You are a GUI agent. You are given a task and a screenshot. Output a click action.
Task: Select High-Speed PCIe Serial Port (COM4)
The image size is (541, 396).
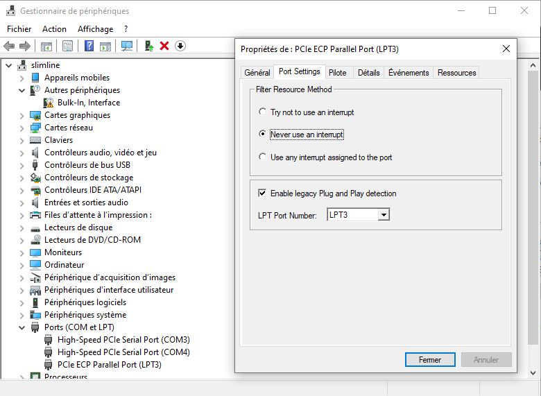pos(123,352)
